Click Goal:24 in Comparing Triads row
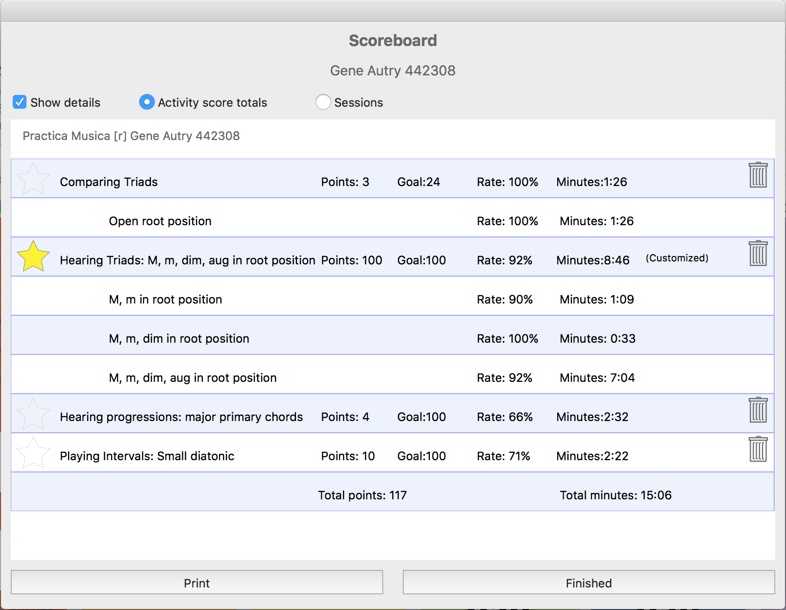Viewport: 786px width, 610px height. tap(418, 182)
